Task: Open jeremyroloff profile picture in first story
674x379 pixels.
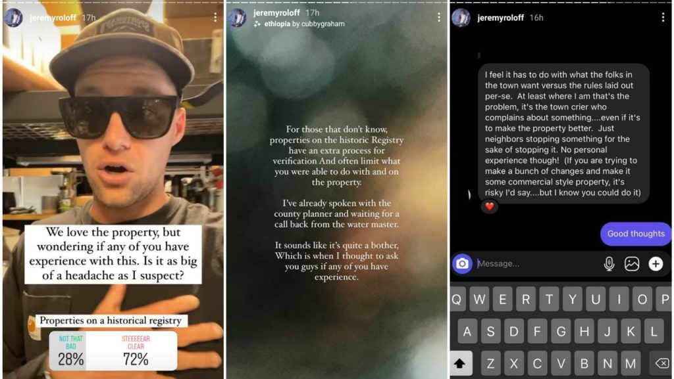Action: coord(13,18)
